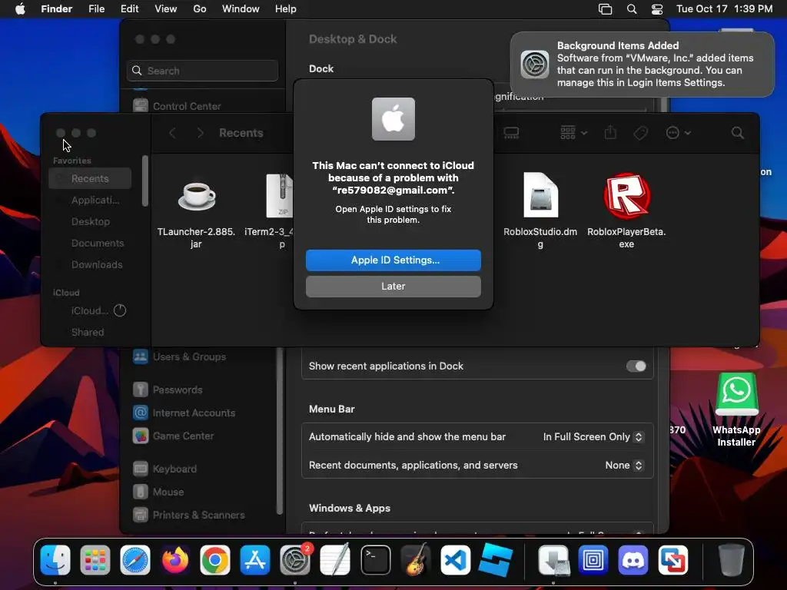
Task: Open the Finder group-by dropdown
Action: (573, 133)
